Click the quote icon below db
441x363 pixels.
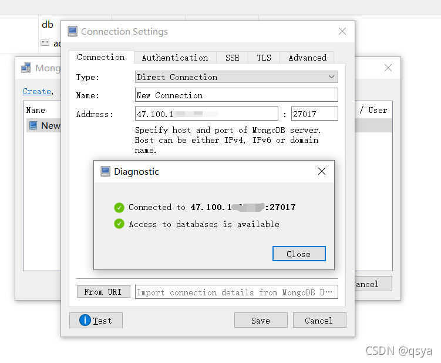point(45,43)
